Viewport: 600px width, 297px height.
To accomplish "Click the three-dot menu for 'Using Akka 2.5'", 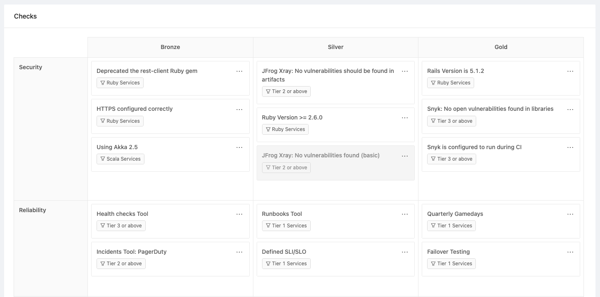I will pos(239,147).
